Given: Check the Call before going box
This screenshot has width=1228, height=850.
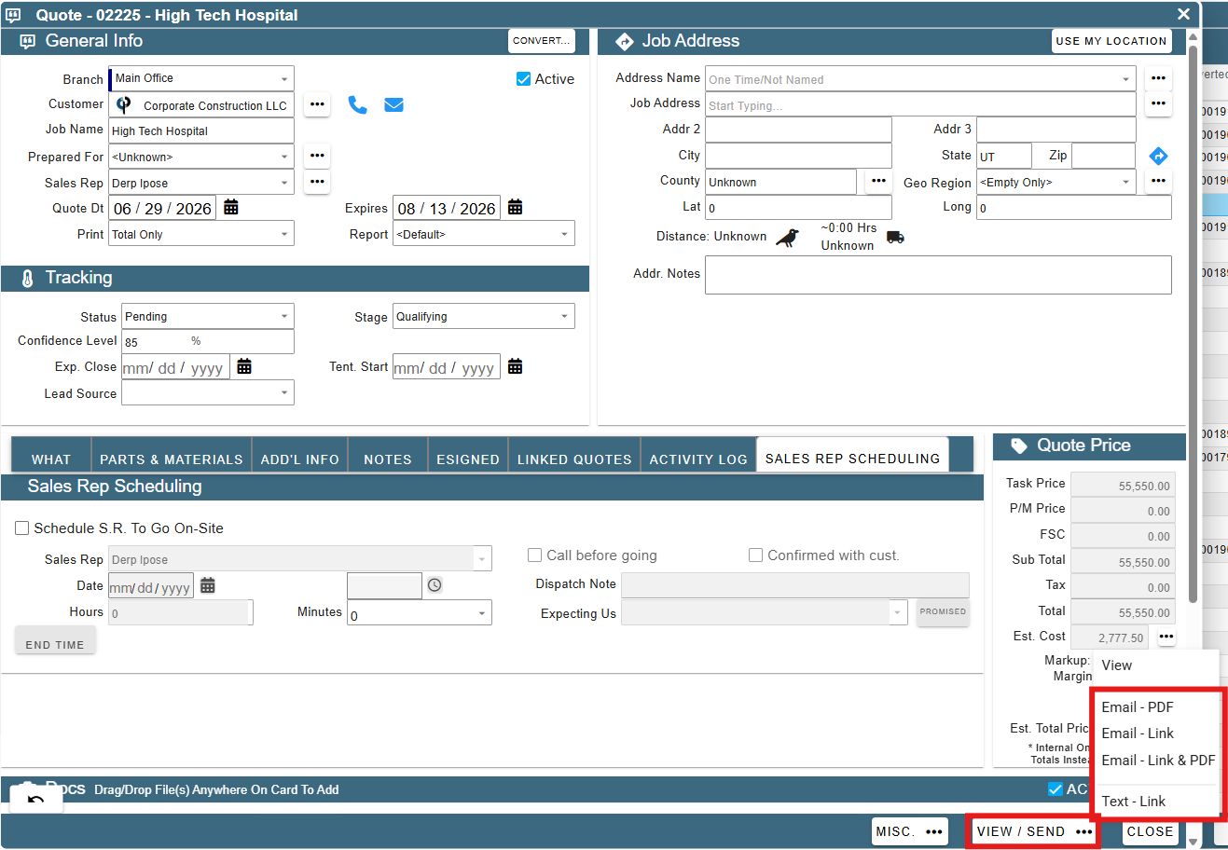Looking at the screenshot, I should tap(535, 555).
